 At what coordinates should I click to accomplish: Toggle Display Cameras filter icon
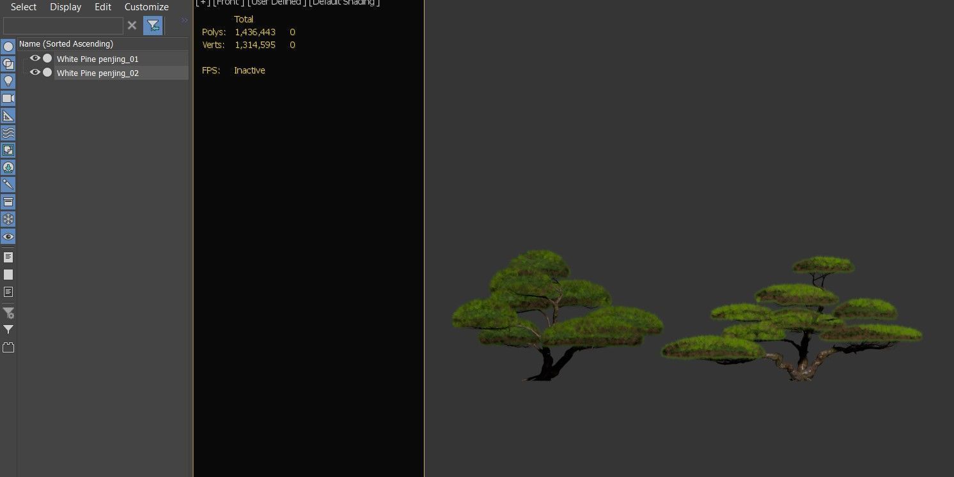point(8,98)
